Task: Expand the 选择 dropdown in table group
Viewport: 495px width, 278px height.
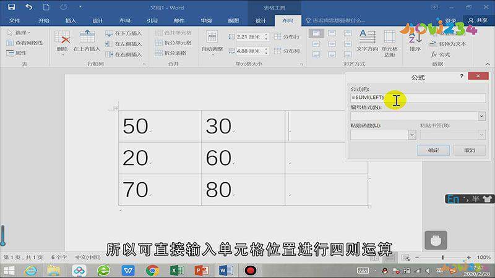Action: (x=19, y=33)
